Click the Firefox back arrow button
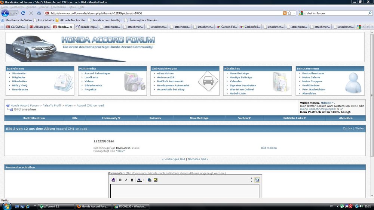374x210 pixels. pyautogui.click(x=5, y=13)
